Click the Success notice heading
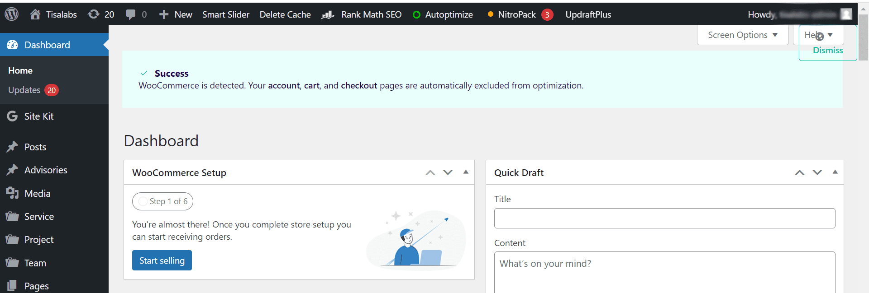The width and height of the screenshot is (869, 293). [172, 73]
